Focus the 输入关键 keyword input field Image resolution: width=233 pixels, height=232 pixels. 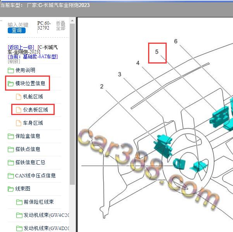18,25
